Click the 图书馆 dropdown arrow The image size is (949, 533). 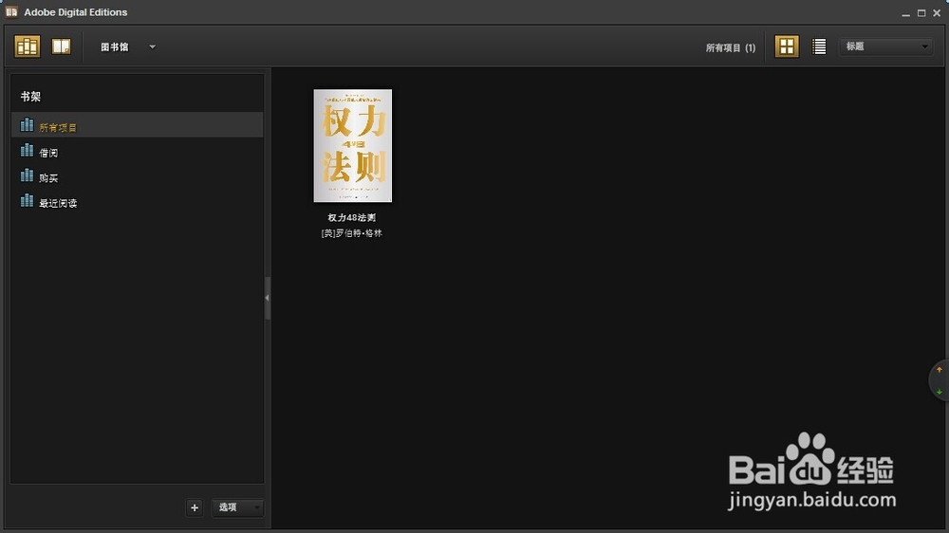(153, 46)
